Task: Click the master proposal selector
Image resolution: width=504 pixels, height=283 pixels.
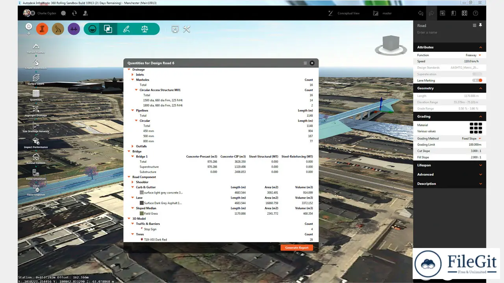Action: [382, 13]
